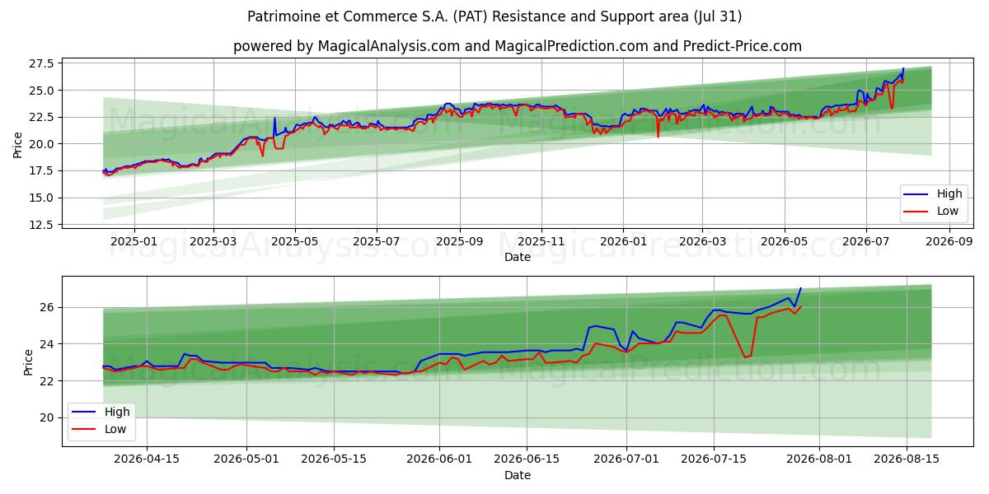The height and width of the screenshot is (494, 989).
Task: Click the 2025-11 tick label
Action: (541, 243)
